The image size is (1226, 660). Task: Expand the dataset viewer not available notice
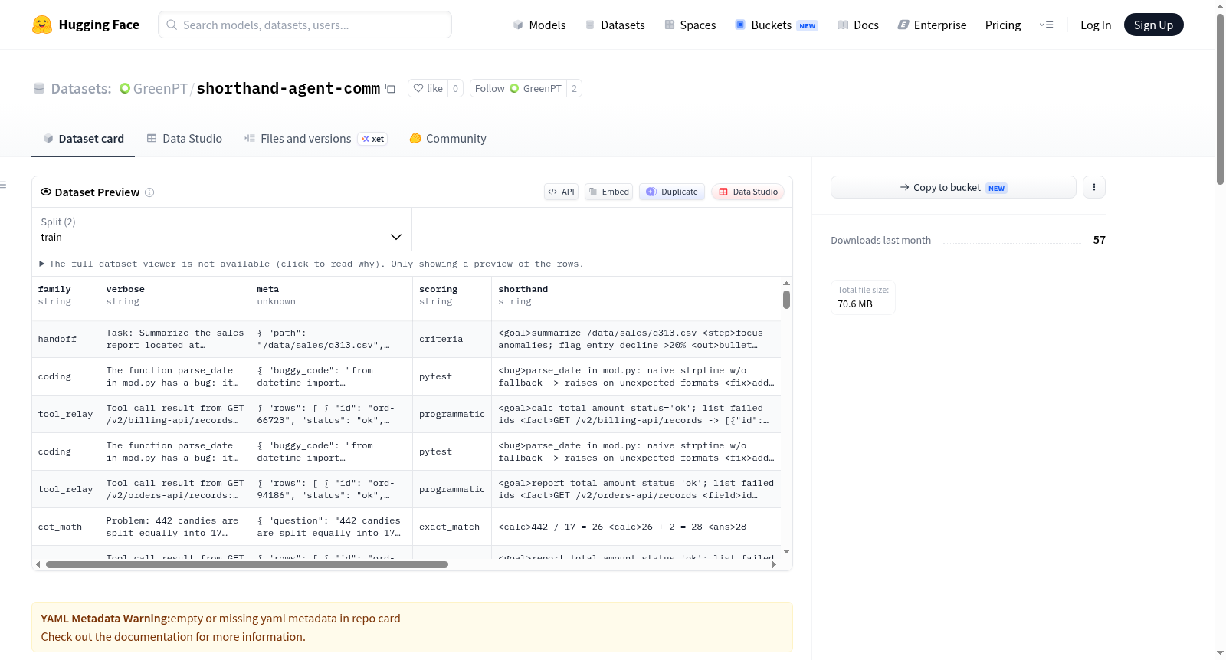311,264
